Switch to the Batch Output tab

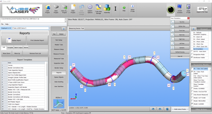tap(19, 47)
